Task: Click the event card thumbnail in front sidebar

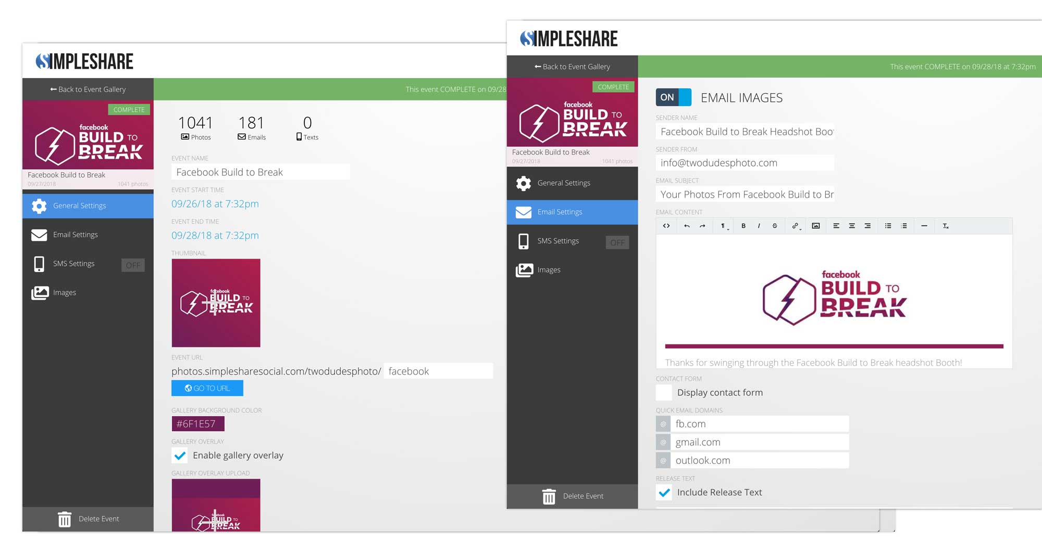Action: coord(572,112)
